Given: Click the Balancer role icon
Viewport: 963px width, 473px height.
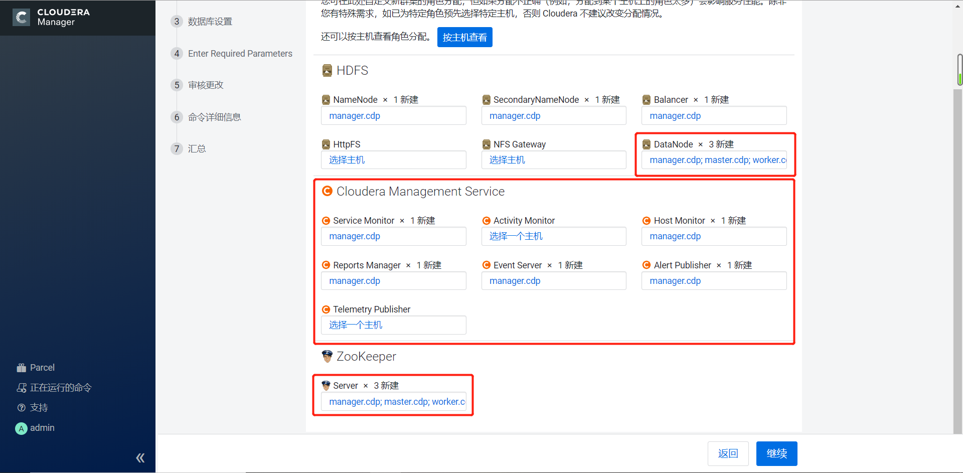Looking at the screenshot, I should (647, 100).
